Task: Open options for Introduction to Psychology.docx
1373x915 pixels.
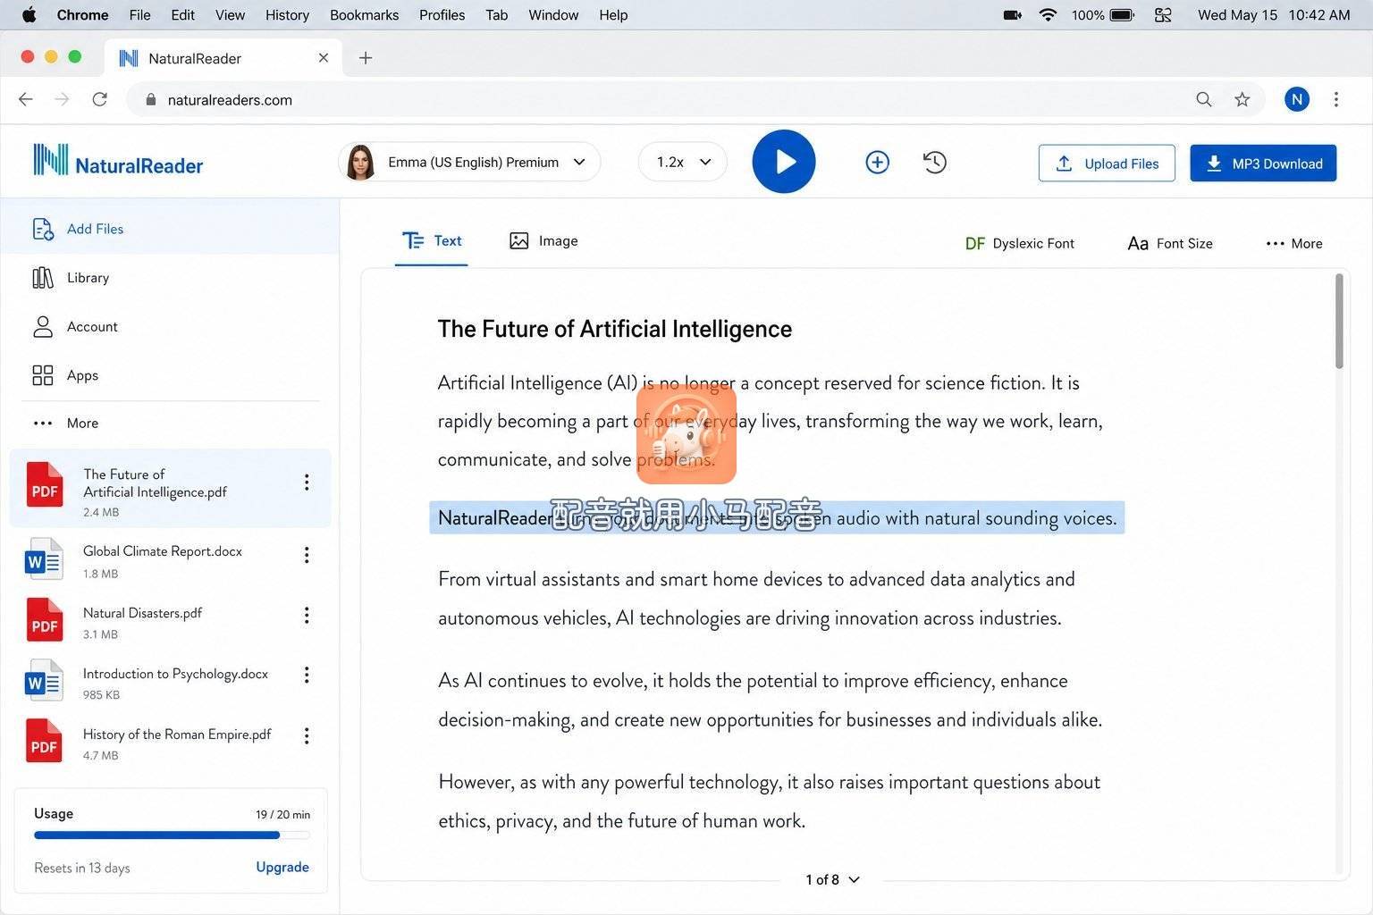Action: coord(307,675)
